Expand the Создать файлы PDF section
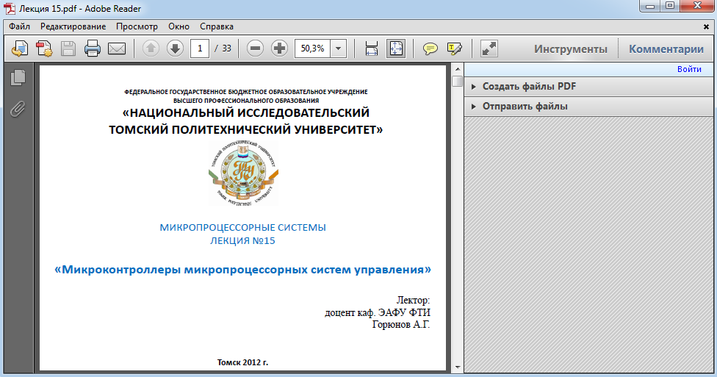The image size is (717, 377). [588, 87]
